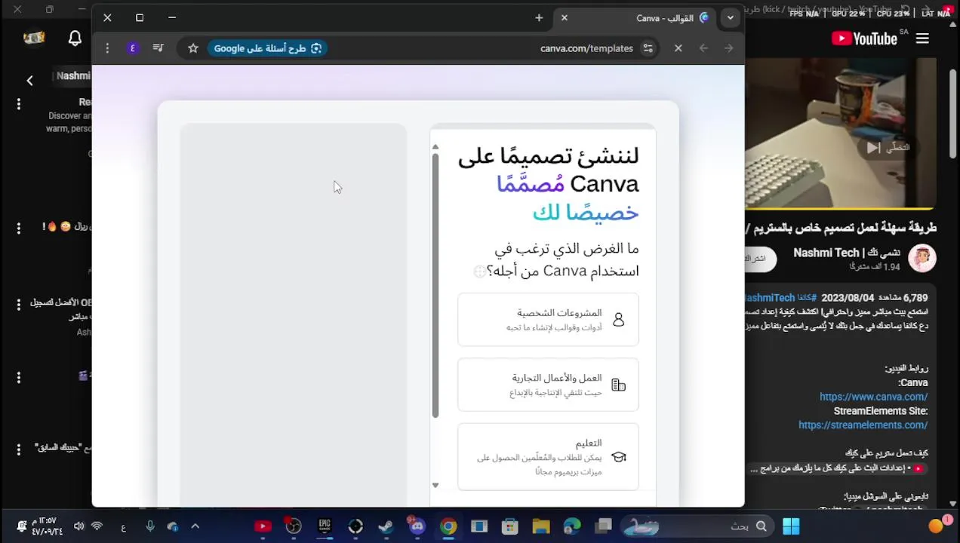Screen dimensions: 960x543
Task: Switch to the Canva - القوالب tab
Action: point(635,17)
